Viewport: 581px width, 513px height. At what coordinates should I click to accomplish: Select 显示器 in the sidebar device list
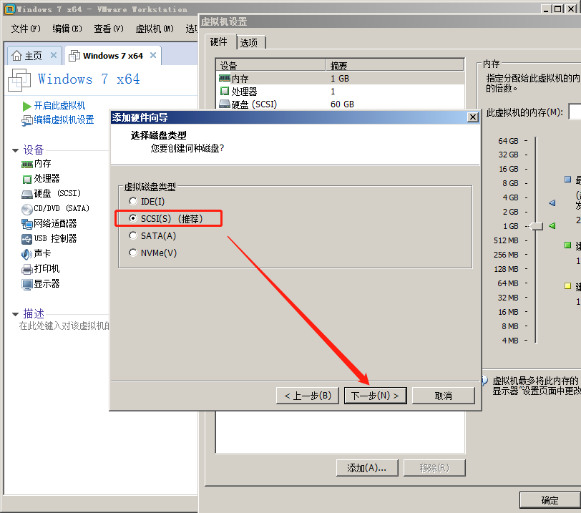click(x=47, y=284)
